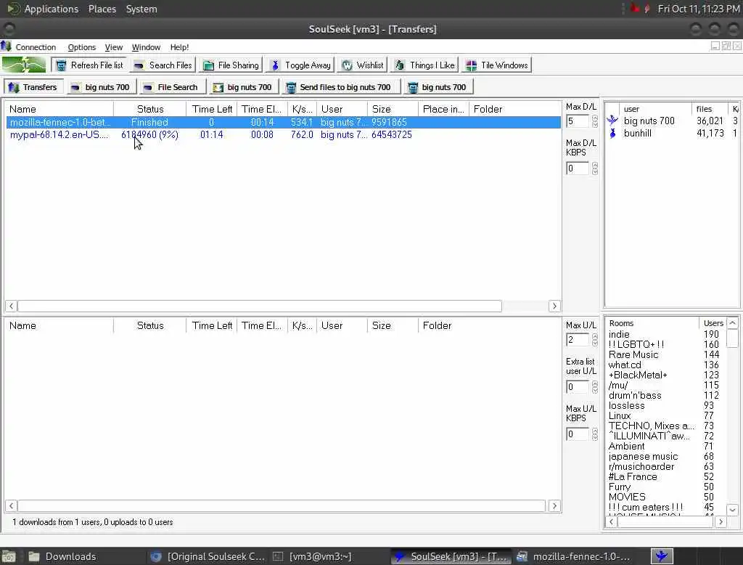
Task: Click the Soulseek network logo icon in toolbar
Action: pyautogui.click(x=24, y=65)
